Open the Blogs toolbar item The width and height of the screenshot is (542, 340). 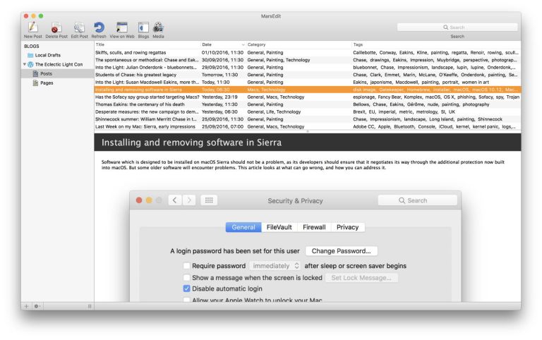click(143, 30)
